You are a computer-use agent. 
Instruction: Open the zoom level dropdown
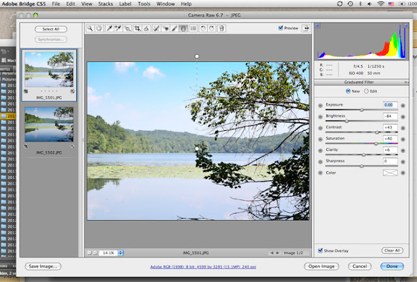click(121, 253)
